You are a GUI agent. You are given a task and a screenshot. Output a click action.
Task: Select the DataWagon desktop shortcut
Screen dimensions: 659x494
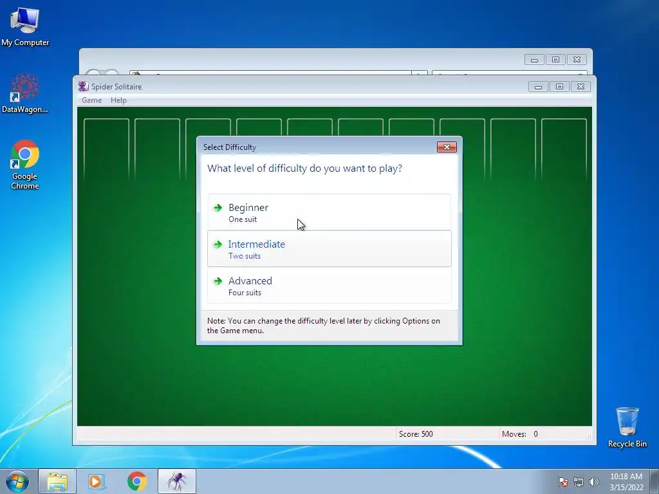tap(25, 93)
